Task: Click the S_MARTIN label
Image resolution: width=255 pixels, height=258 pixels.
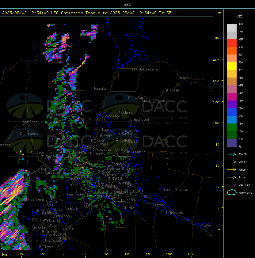Action: (116, 178)
